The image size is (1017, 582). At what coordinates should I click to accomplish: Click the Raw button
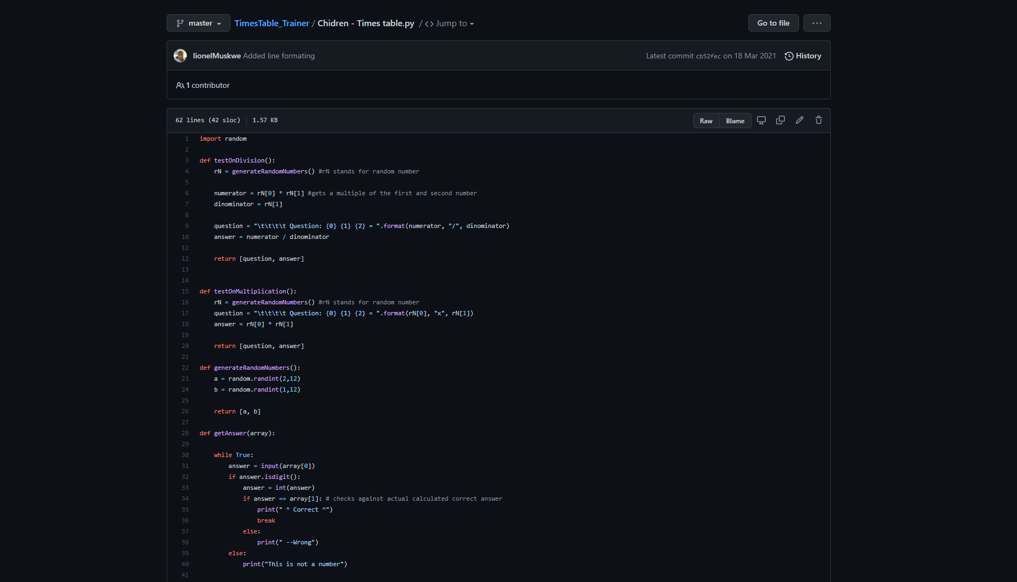[x=706, y=121]
